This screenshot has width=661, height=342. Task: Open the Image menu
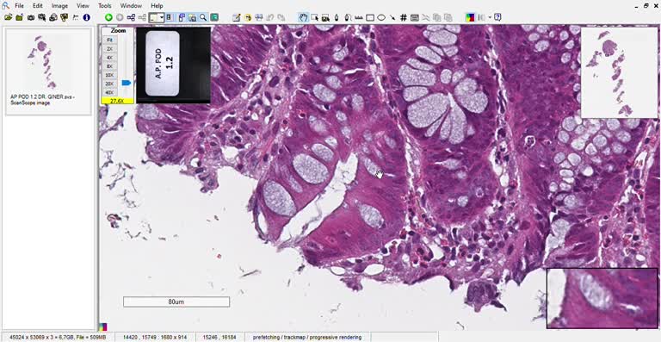(59, 6)
